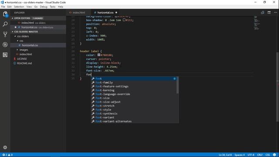Click the header label selector line
This screenshot has height=157, width=279.
[x=91, y=51]
